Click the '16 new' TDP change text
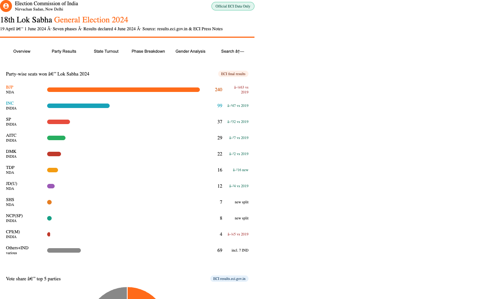The height and width of the screenshot is (299, 479). point(241,170)
